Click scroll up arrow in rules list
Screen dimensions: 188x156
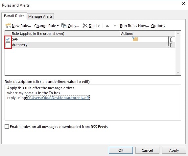click(x=178, y=34)
